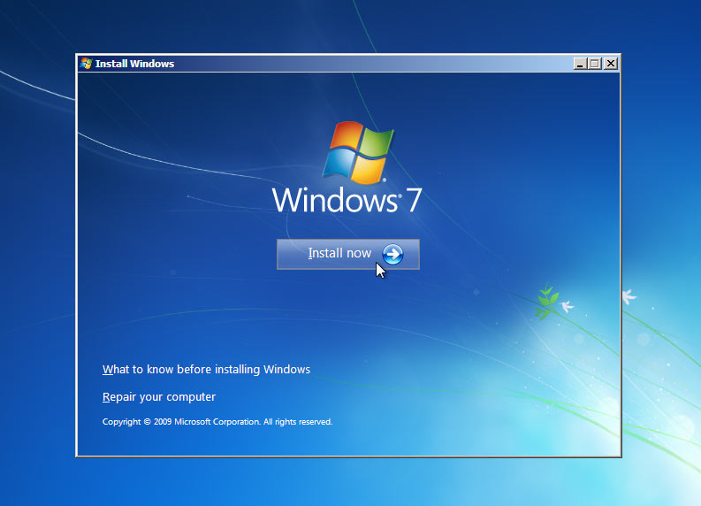Screen dimensions: 701x506
Task: Open the Repair your computer link
Action: click(x=159, y=397)
